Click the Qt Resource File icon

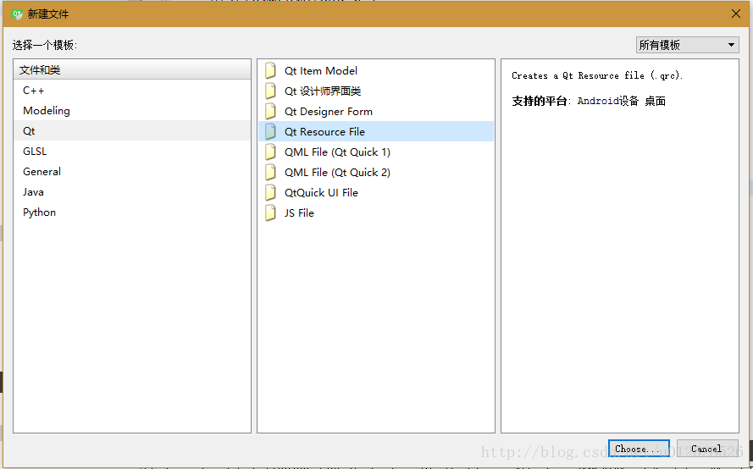[271, 131]
